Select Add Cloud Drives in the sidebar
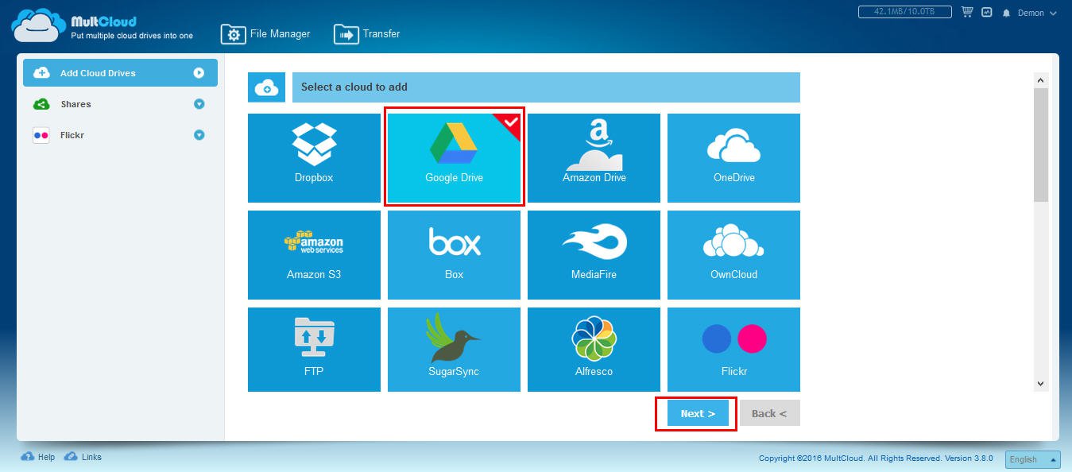Viewport: 1072px width, 472px height. [120, 73]
